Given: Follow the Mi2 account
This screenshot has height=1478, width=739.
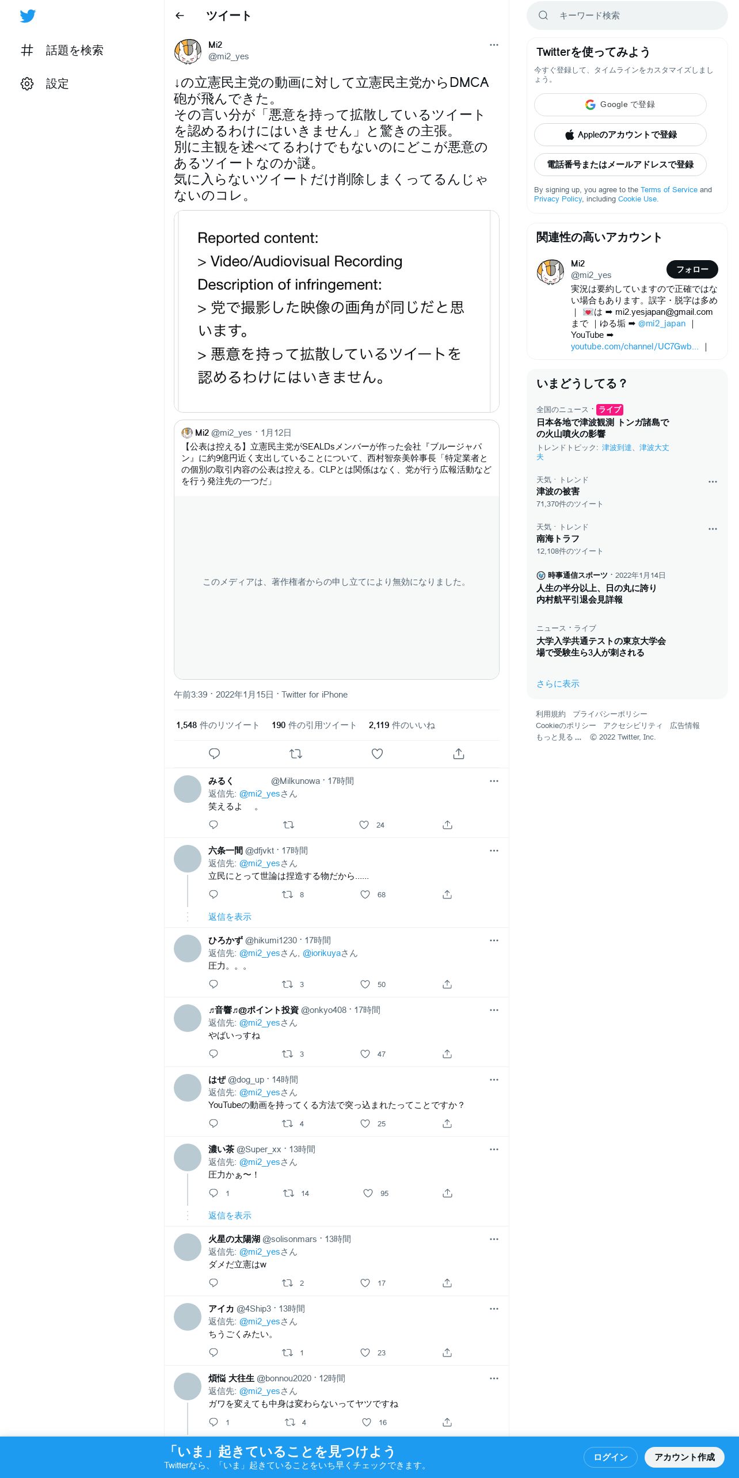Looking at the screenshot, I should pos(692,269).
